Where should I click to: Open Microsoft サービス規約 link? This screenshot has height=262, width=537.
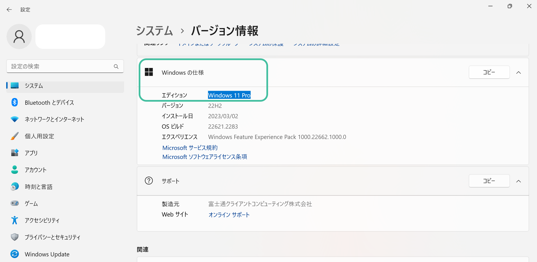point(190,148)
